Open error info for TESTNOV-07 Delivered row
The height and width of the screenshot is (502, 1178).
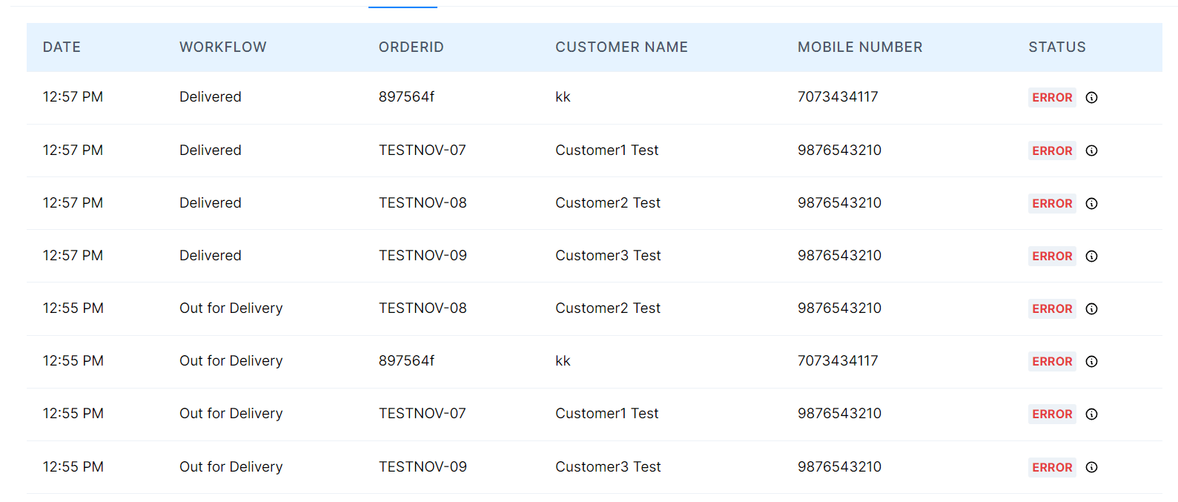(1091, 151)
